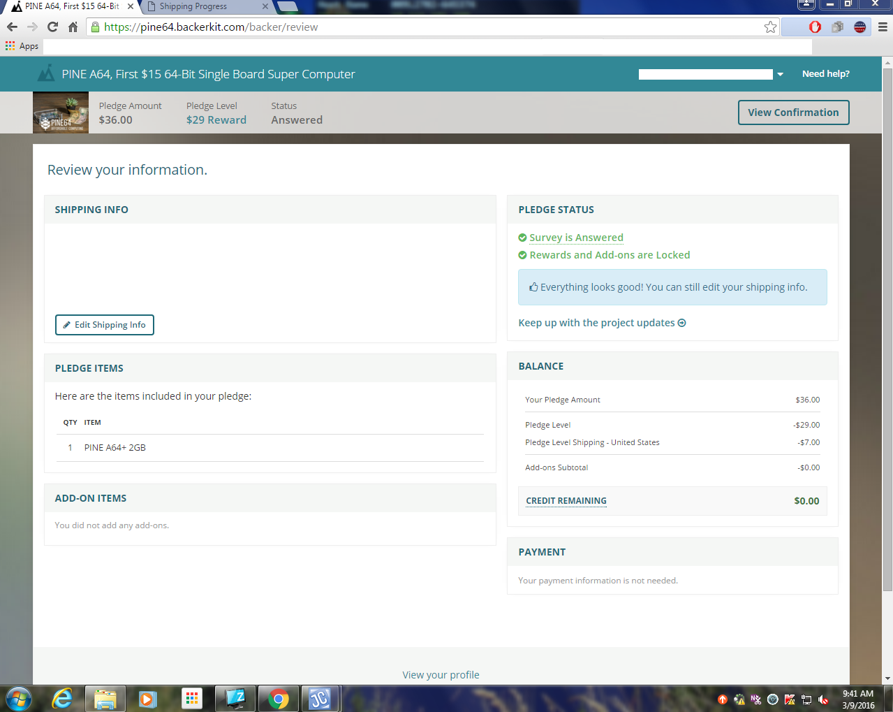The height and width of the screenshot is (712, 893).
Task: Click the Opera extension icon
Action: (x=815, y=27)
